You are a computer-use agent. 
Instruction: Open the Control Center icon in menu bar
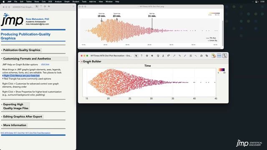(257, 2)
